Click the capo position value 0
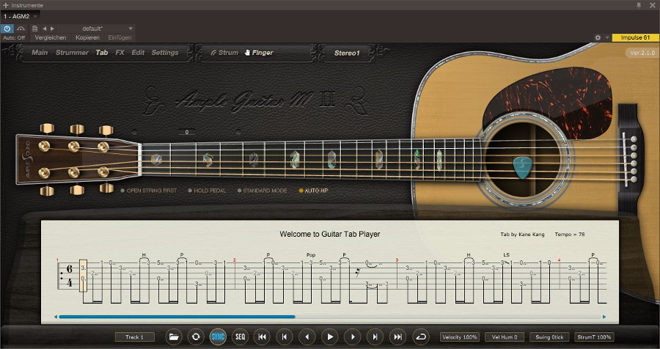 [186, 132]
